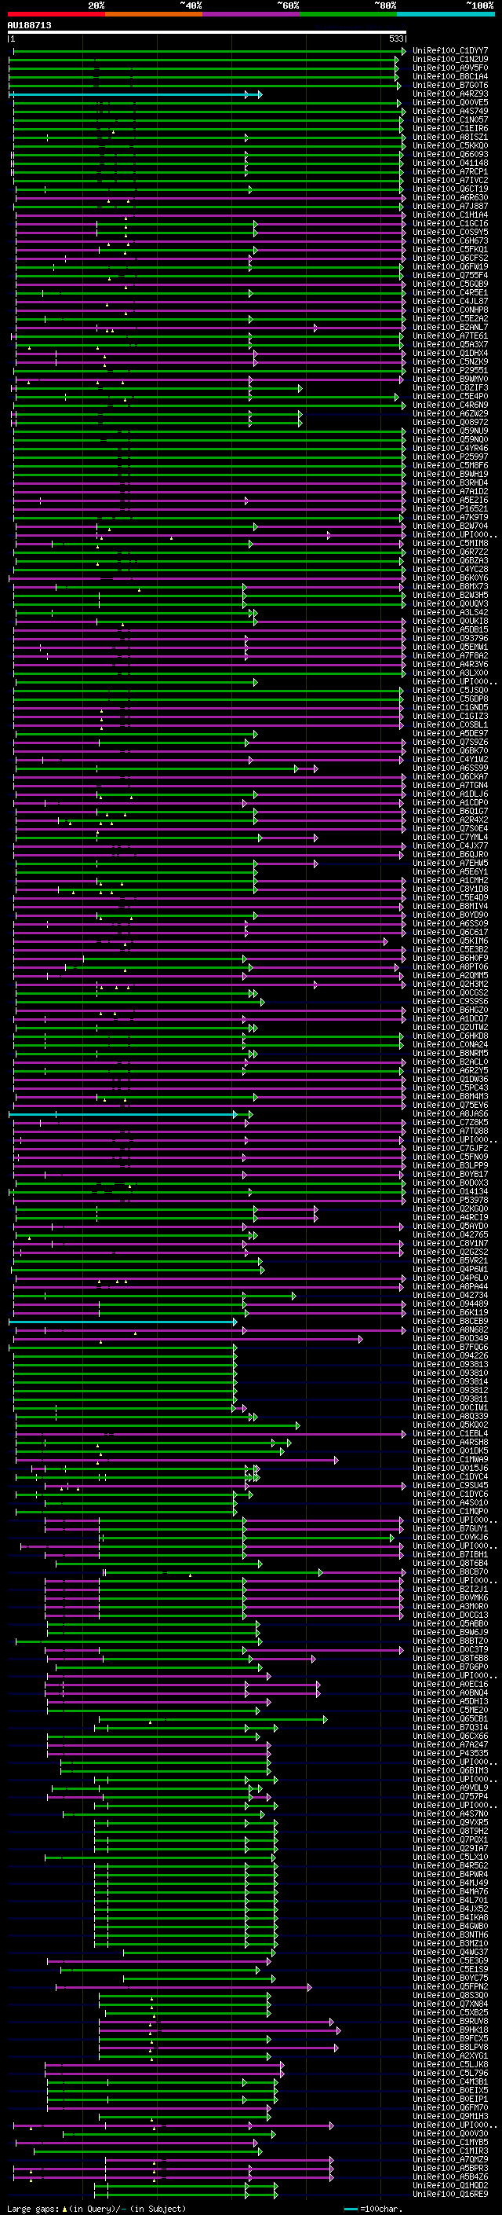Open hit UniRef100_C5KKQ0
This screenshot has width=502, height=2215.
click(450, 145)
